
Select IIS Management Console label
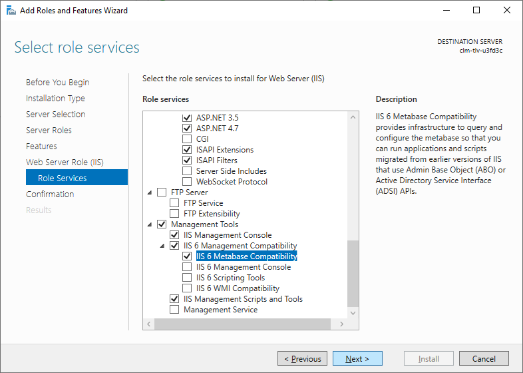click(228, 235)
